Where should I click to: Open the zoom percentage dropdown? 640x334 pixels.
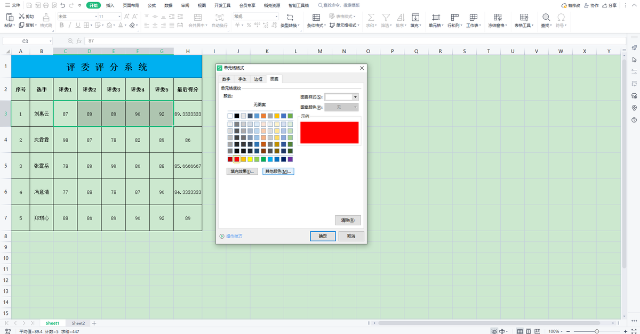click(562, 331)
